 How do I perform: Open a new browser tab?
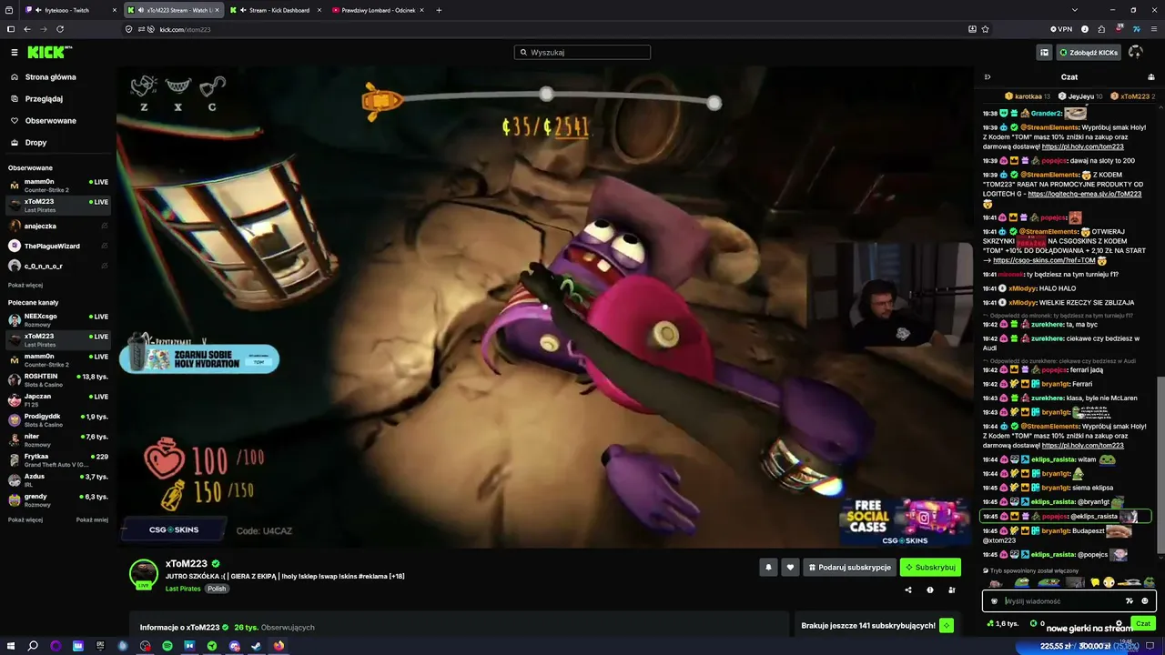pyautogui.click(x=439, y=10)
